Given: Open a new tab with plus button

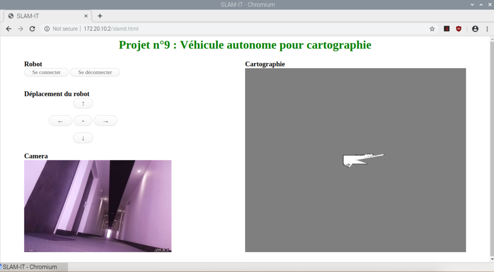Looking at the screenshot, I should [x=100, y=16].
